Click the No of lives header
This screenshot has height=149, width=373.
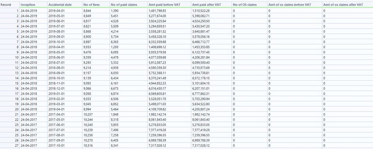[x=91, y=4]
